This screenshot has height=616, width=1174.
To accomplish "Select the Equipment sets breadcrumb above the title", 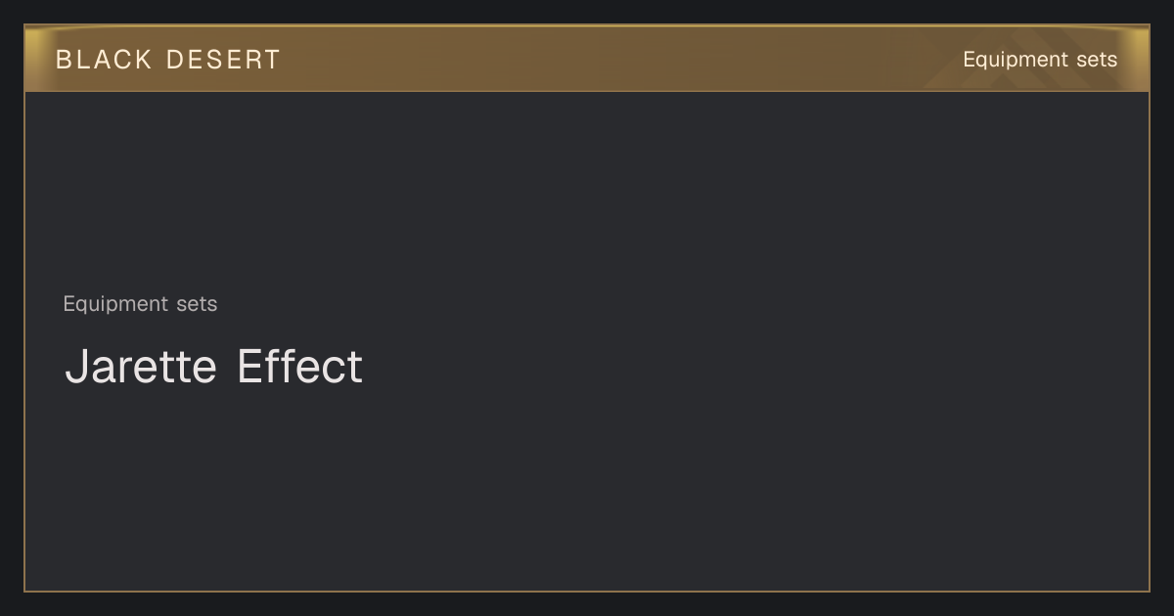I will (x=140, y=304).
